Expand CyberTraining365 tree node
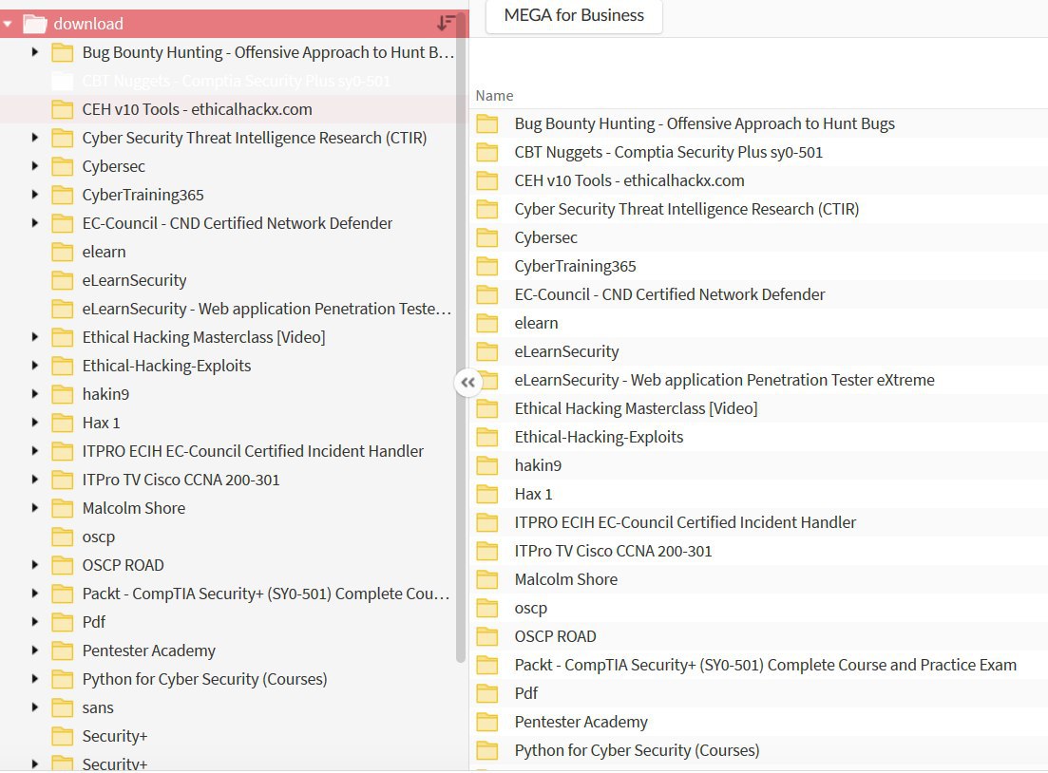 tap(35, 195)
